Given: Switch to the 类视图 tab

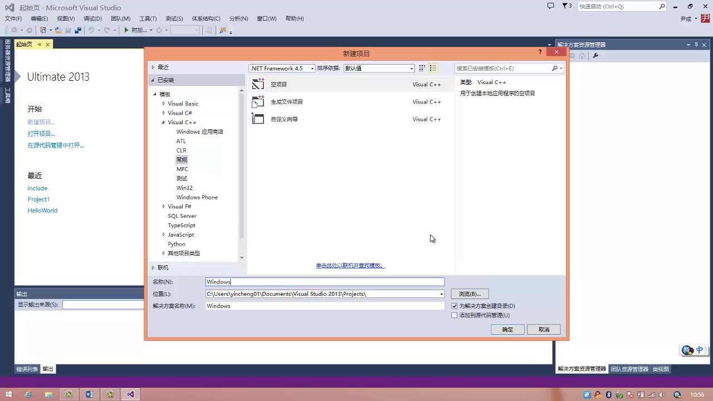Looking at the screenshot, I should click(661, 369).
